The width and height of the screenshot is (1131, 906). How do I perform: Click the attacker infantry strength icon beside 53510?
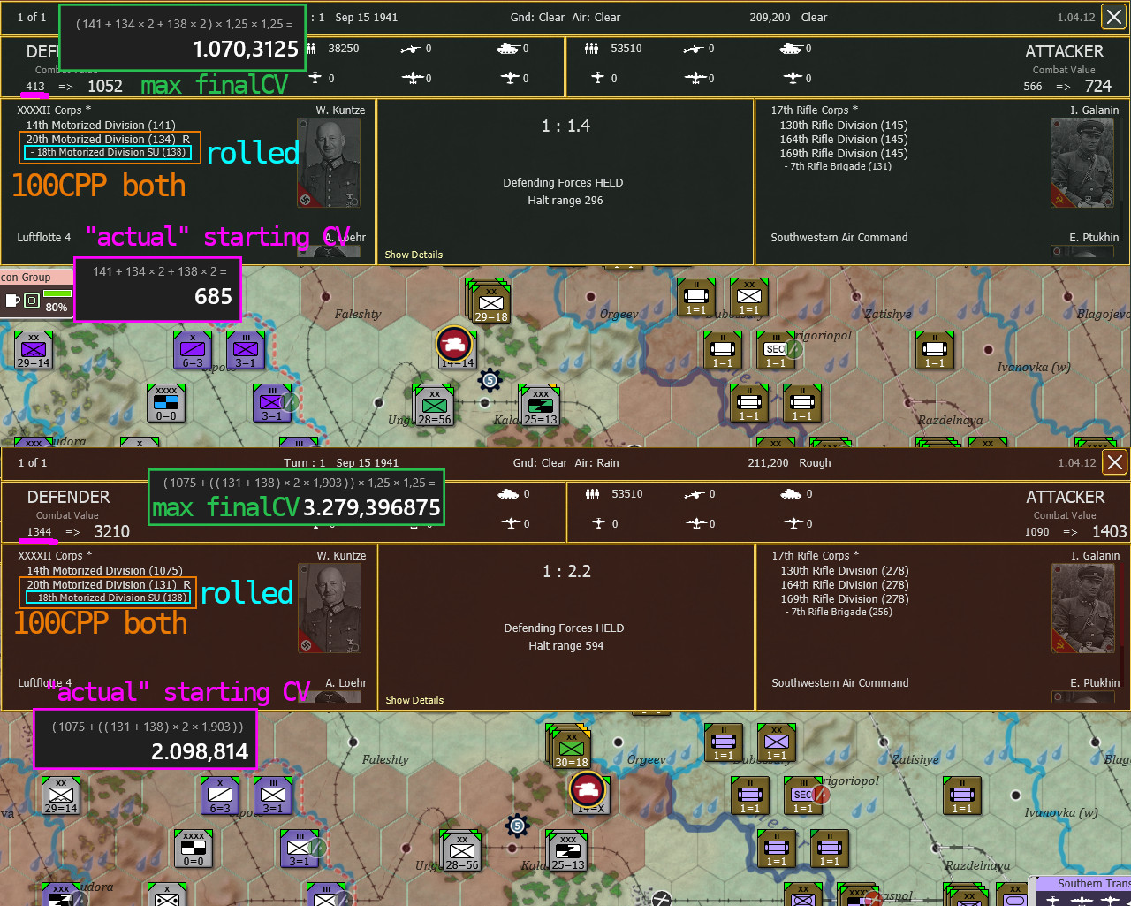pyautogui.click(x=591, y=49)
